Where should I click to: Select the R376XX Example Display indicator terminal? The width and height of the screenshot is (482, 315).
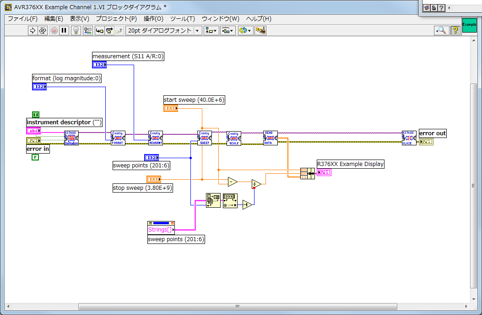pyautogui.click(x=324, y=172)
